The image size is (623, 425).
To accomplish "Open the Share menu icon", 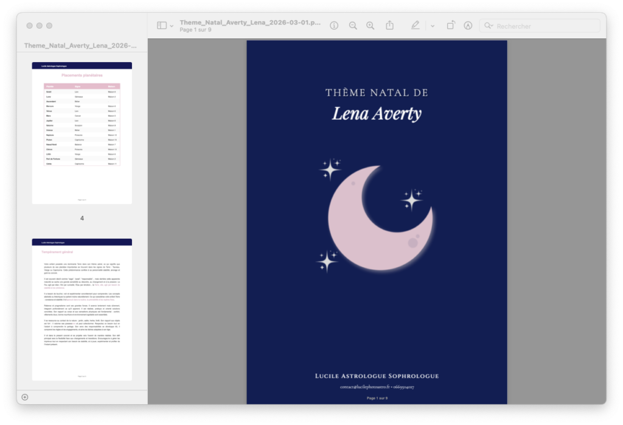I will [390, 26].
